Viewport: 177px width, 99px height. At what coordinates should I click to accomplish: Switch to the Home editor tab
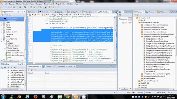click(x=32, y=12)
